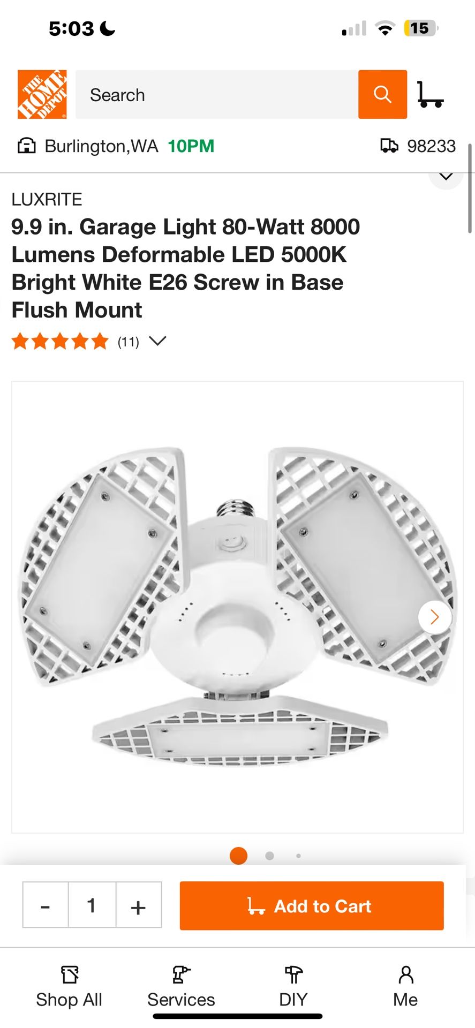Select the third image carousel dot
The width and height of the screenshot is (475, 1028).
pos(298,856)
